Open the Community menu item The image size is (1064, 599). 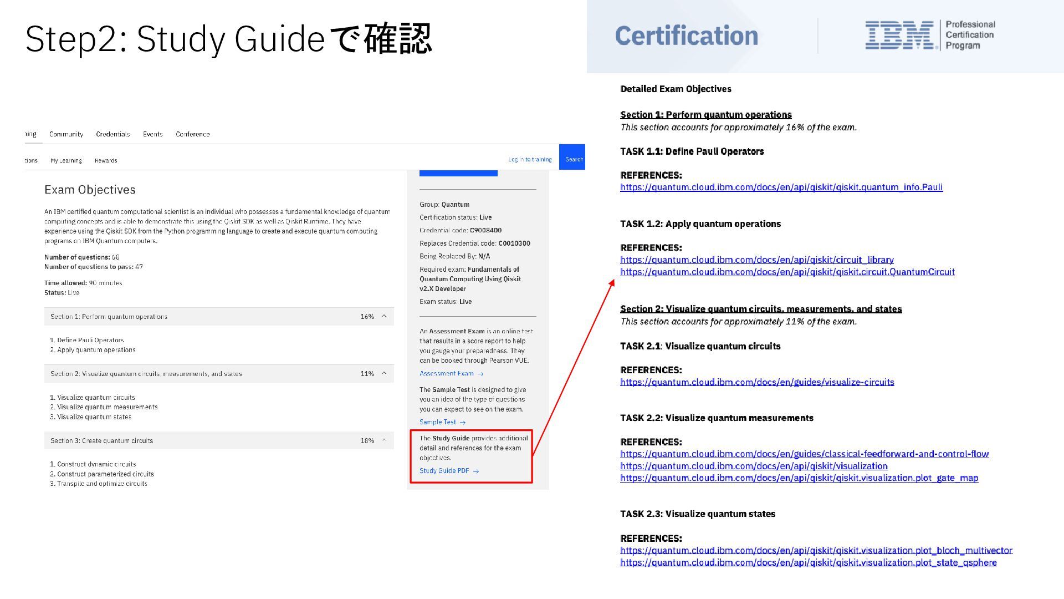pyautogui.click(x=66, y=134)
